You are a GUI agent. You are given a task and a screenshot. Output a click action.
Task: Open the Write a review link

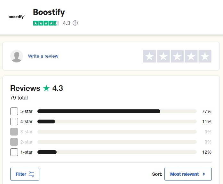43,56
